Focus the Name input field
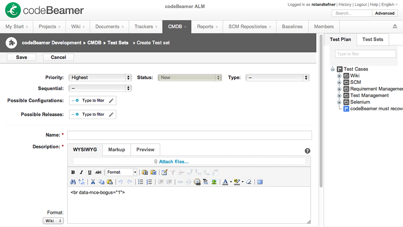The image size is (403, 227). (x=190, y=135)
